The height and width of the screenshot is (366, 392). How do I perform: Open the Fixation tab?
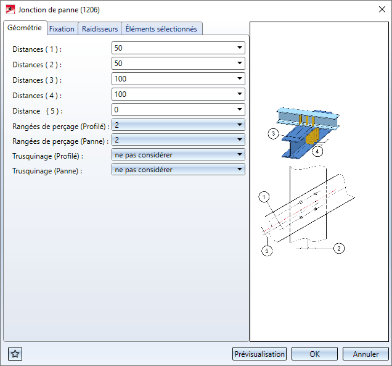62,29
